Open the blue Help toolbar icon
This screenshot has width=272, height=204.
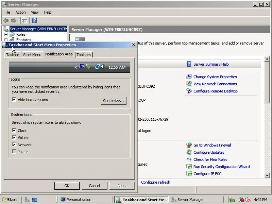pos(35,20)
